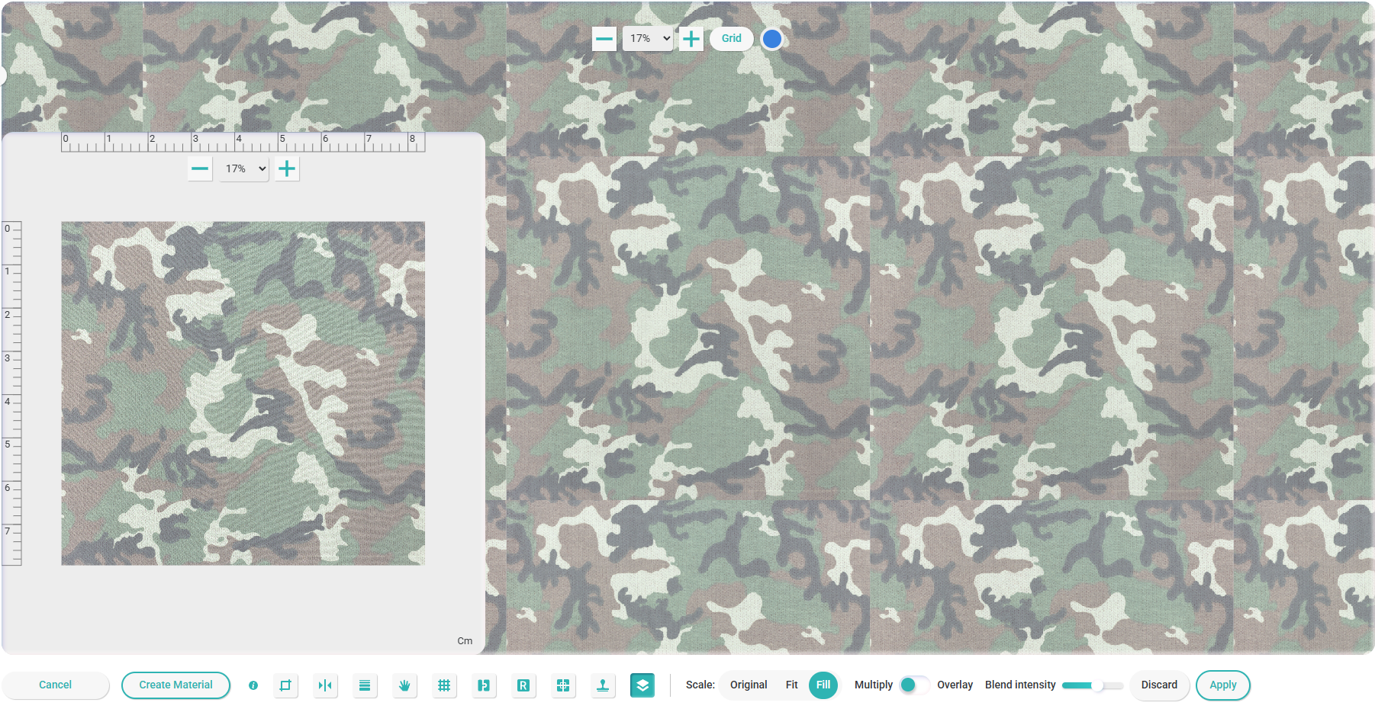Open the 17% zoom dropdown above tiled preview
The height and width of the screenshot is (709, 1375).
(x=648, y=39)
